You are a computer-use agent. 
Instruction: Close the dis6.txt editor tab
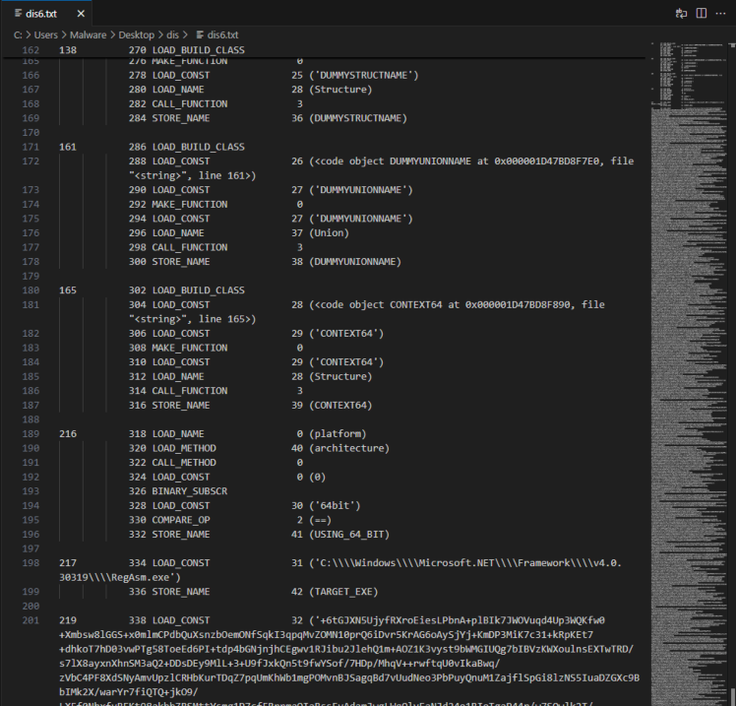point(81,14)
